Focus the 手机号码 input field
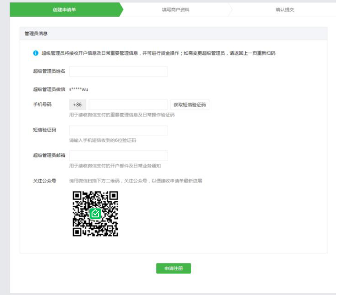 pos(128,105)
